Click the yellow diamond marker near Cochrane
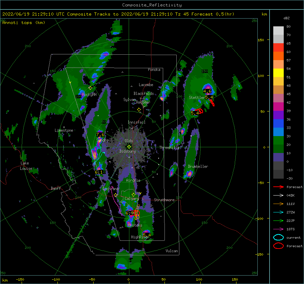The height and width of the screenshot is (284, 304). pyautogui.click(x=116, y=195)
